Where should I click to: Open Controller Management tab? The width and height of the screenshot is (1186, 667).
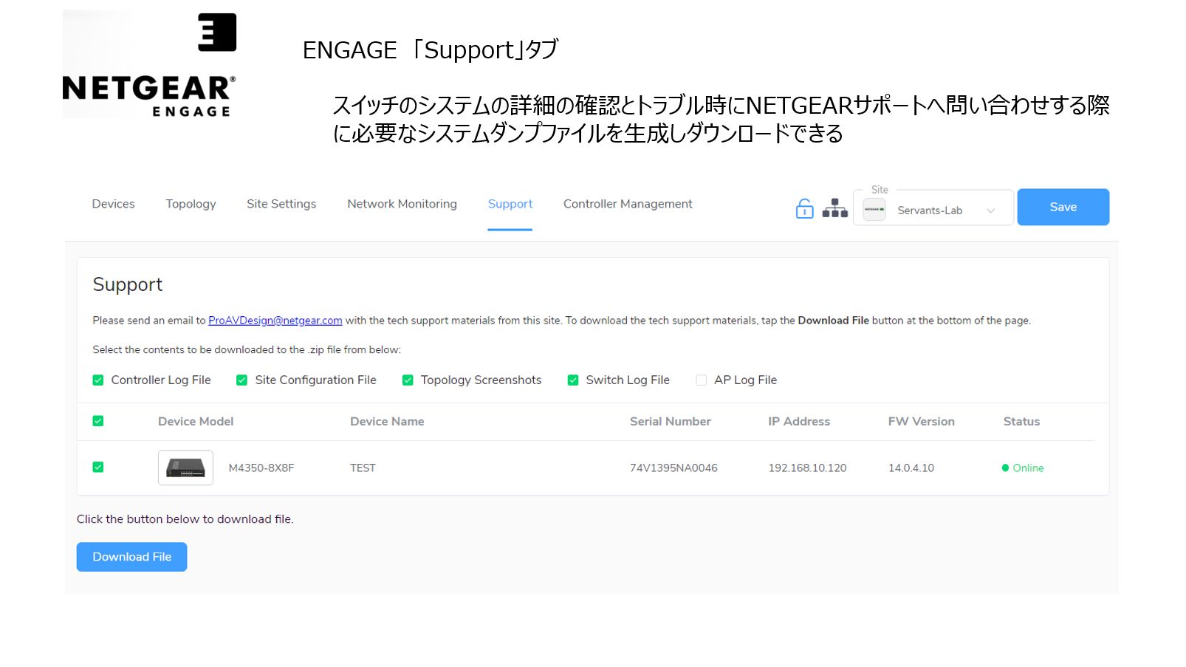pos(628,204)
